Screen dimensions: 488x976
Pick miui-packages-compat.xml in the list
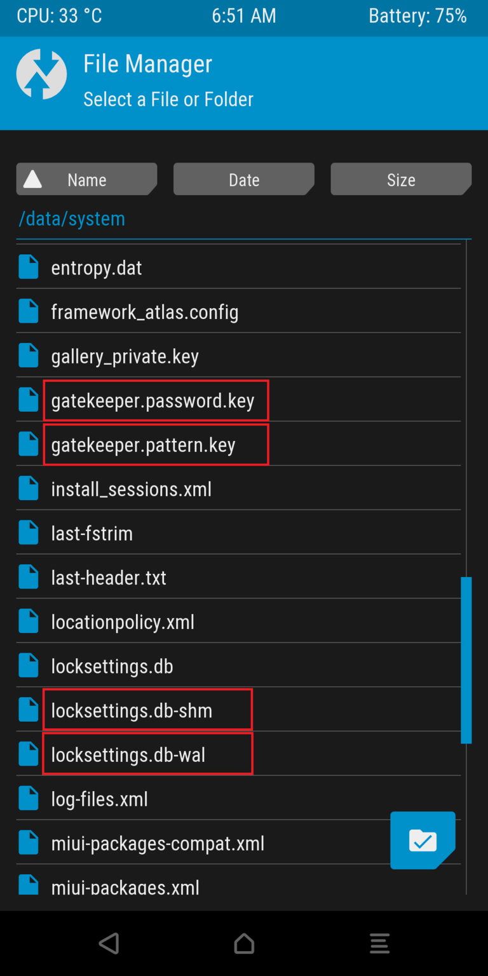158,843
